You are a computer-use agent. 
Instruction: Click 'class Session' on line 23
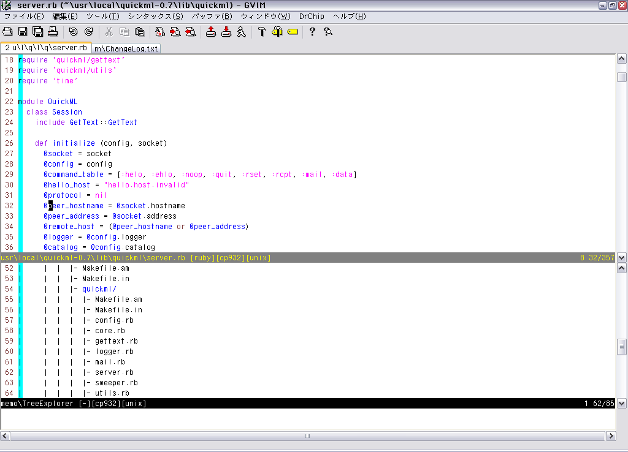tap(54, 112)
